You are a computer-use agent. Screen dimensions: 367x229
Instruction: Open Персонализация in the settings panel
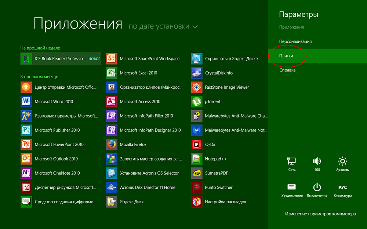pyautogui.click(x=295, y=42)
